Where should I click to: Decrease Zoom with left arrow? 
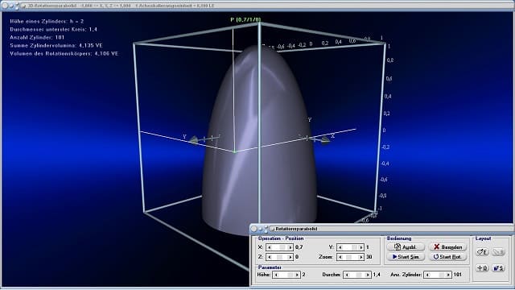340,257
